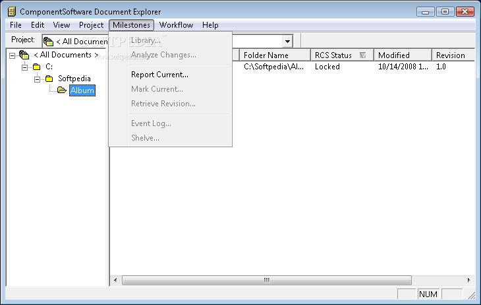Minimize the Document Explorer window
This screenshot has height=305, width=481.
425,12
